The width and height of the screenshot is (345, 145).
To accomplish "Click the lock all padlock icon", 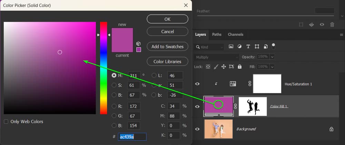I will (240, 67).
